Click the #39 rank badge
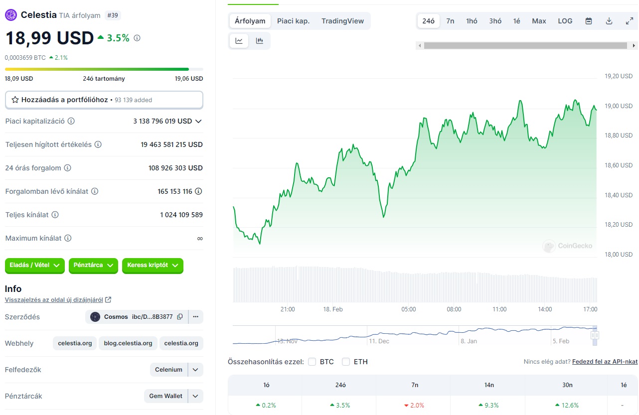The height and width of the screenshot is (415, 639). [113, 15]
